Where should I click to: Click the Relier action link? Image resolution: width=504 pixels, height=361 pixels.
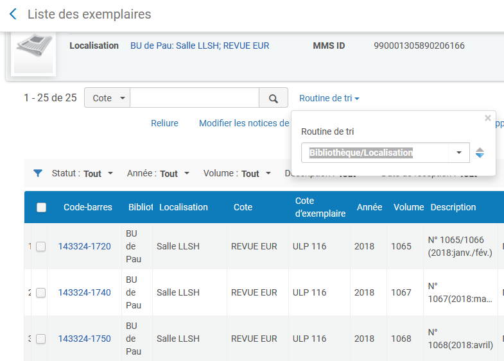164,123
